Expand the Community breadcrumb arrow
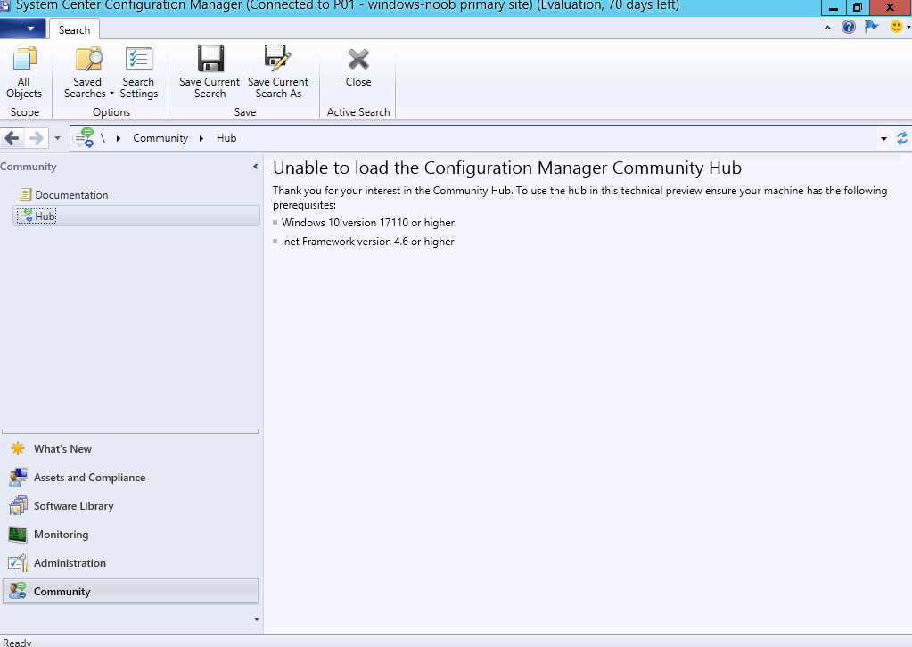This screenshot has height=647, width=912. tap(201, 138)
